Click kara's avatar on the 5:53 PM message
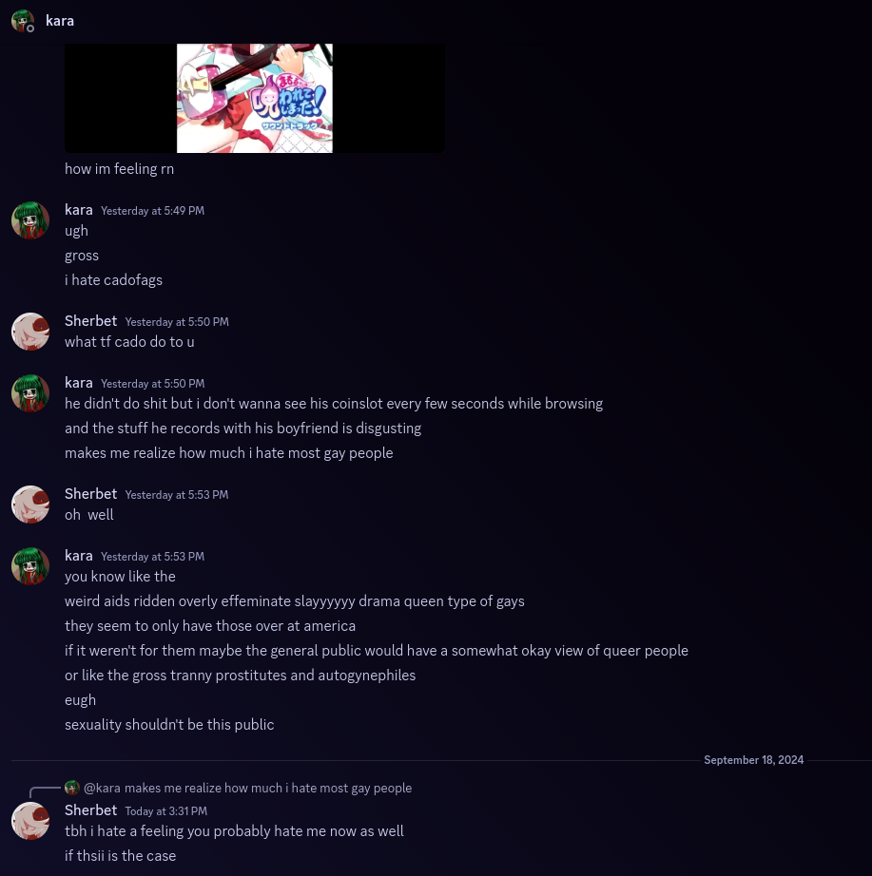The image size is (872, 876). (30, 566)
